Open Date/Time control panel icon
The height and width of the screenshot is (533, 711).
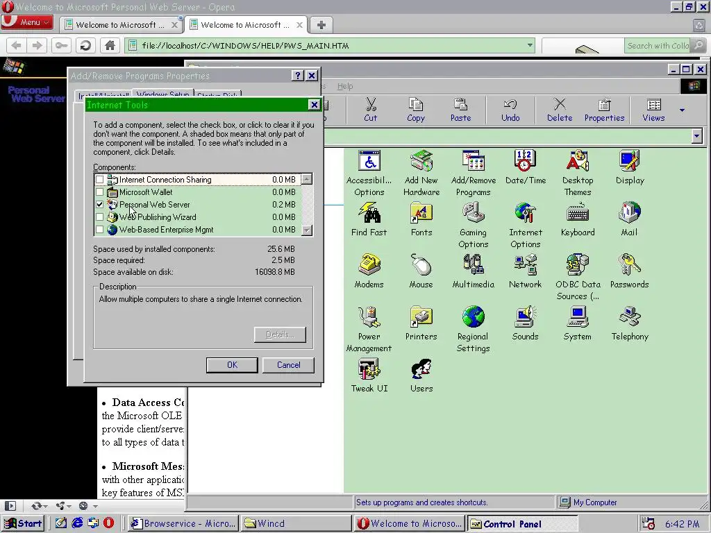pyautogui.click(x=526, y=167)
